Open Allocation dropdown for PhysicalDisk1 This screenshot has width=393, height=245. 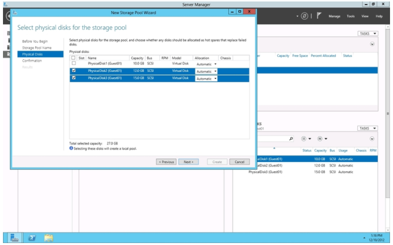coord(206,64)
